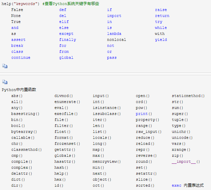Click the 'except' keyword
Image resolution: width=211 pixels, height=190 pixels.
pyautogui.click(x=66, y=34)
